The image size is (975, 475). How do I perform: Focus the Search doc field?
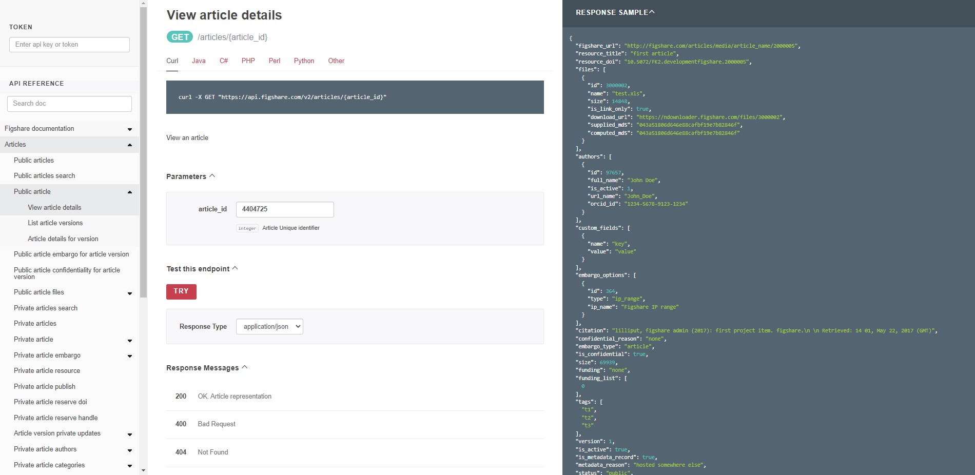69,104
